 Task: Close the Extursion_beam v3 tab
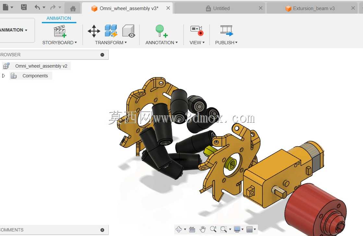353,8
